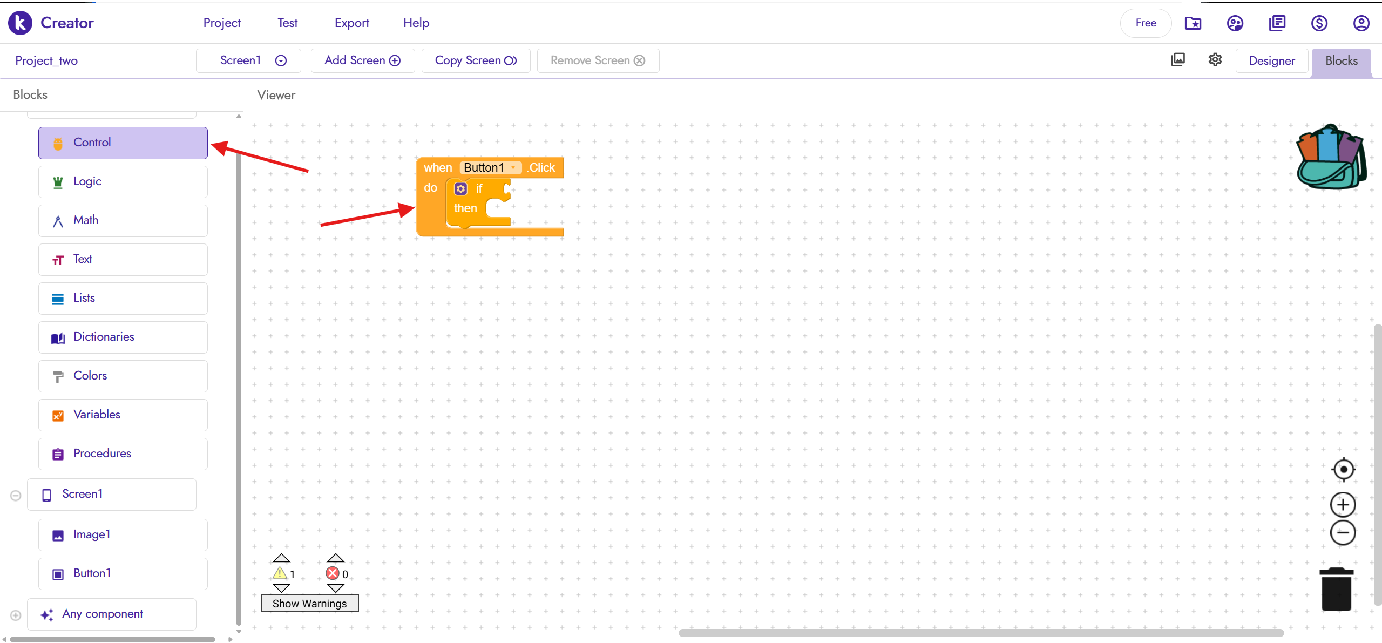Click the Add Screen button
1382x643 pixels.
coord(362,60)
